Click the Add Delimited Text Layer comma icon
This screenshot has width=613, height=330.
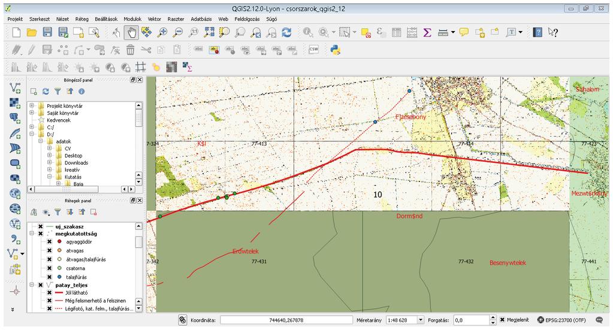pos(15,239)
